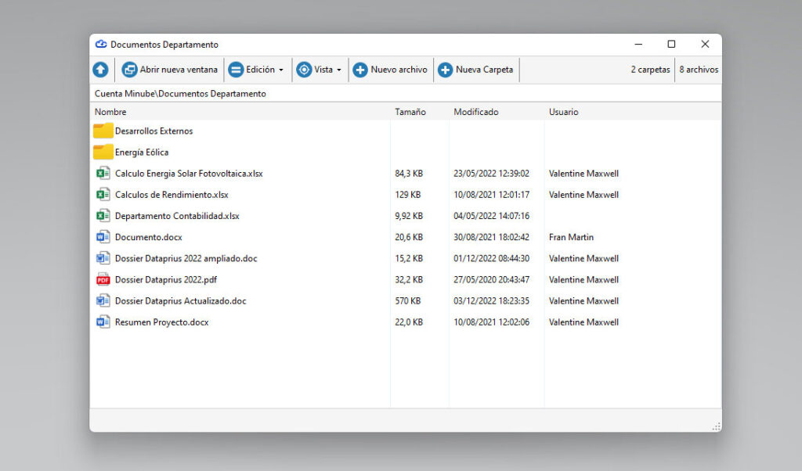Screen dimensions: 802x471
Task: Select file name Calculo Energia Solar Fotovoltaica.xlsx
Action: point(189,173)
